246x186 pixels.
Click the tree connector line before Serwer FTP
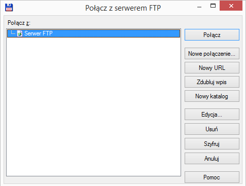click(x=13, y=32)
